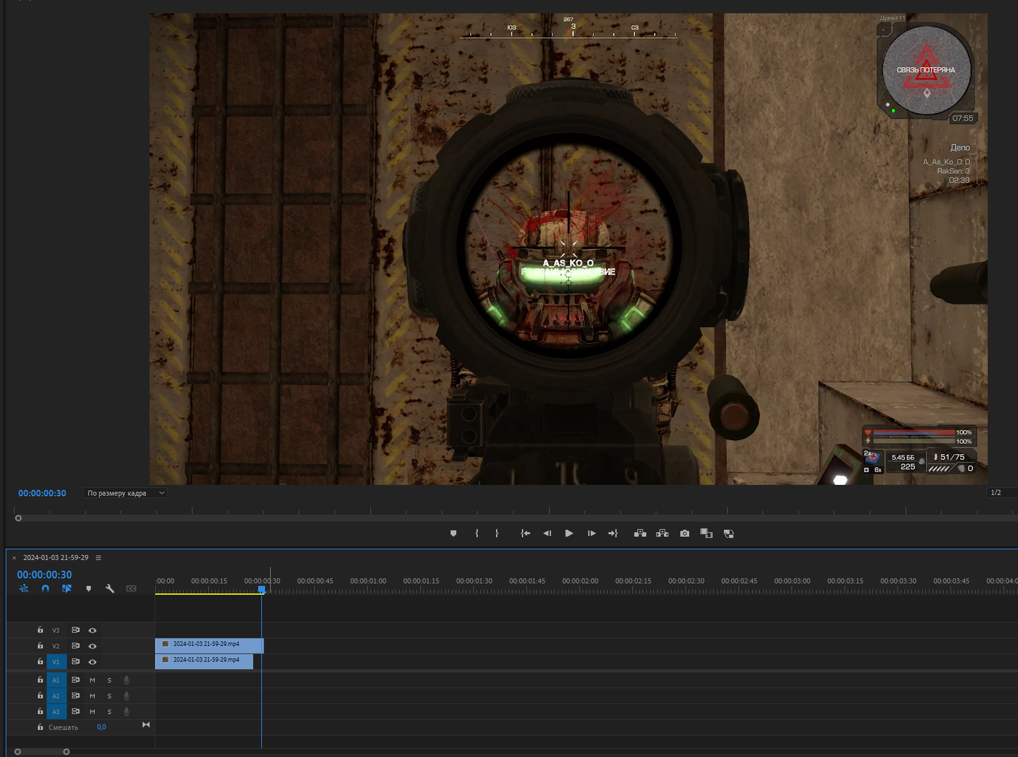Click timeline panel timecode 00:00:00:30

[x=44, y=575]
